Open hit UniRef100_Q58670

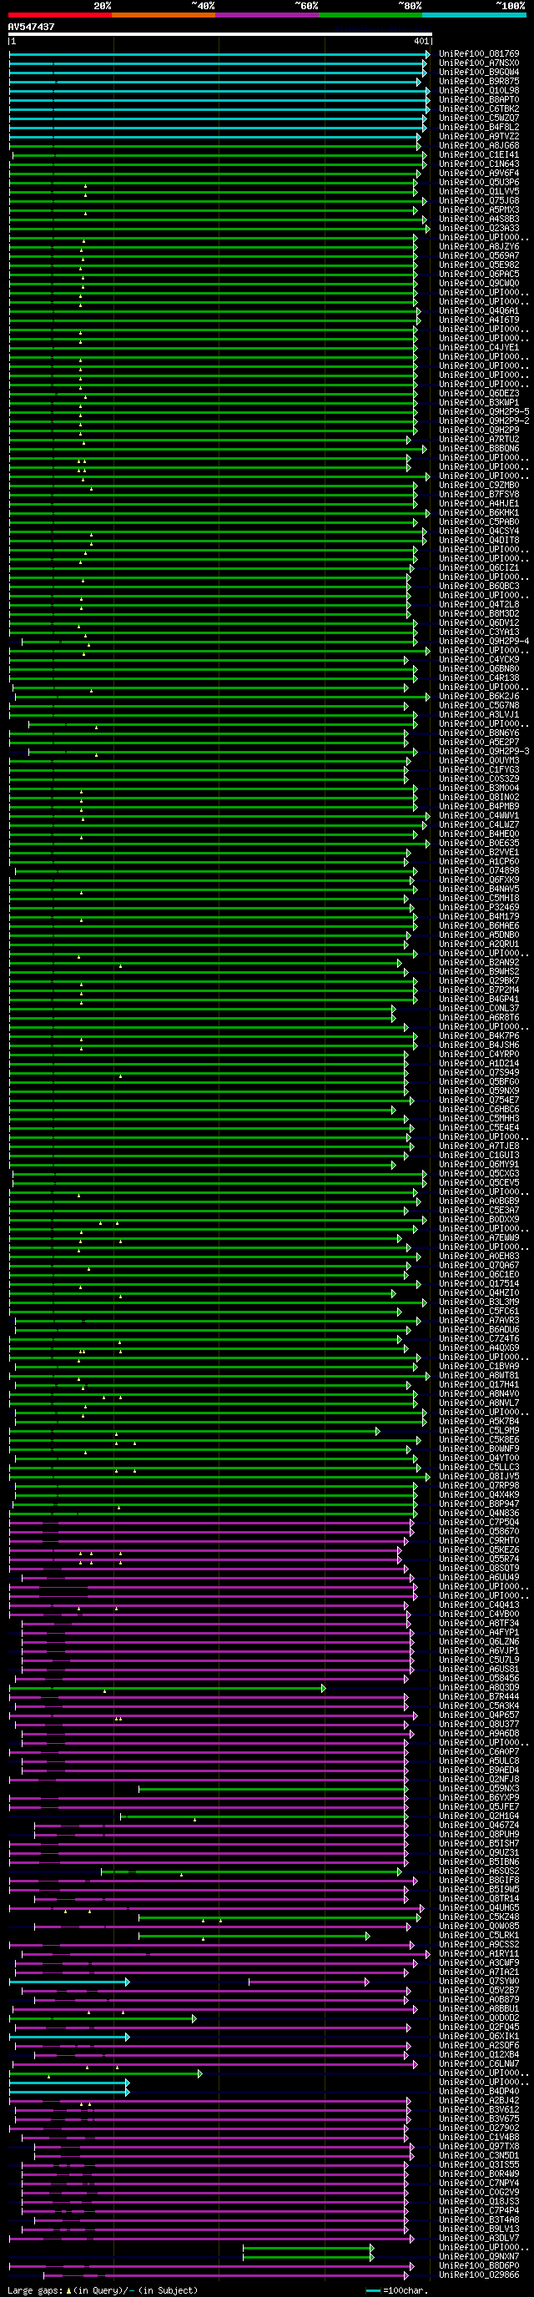point(479,1532)
